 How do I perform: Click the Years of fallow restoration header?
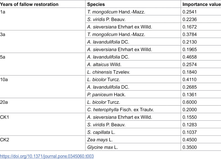29,5
